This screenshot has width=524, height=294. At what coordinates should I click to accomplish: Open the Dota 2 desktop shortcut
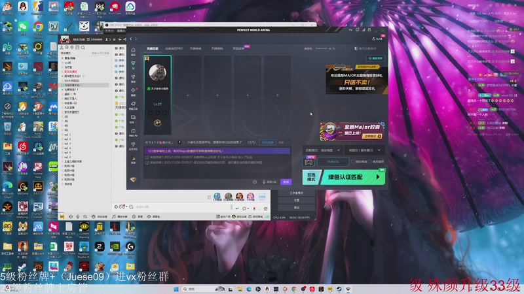[x=38, y=68]
